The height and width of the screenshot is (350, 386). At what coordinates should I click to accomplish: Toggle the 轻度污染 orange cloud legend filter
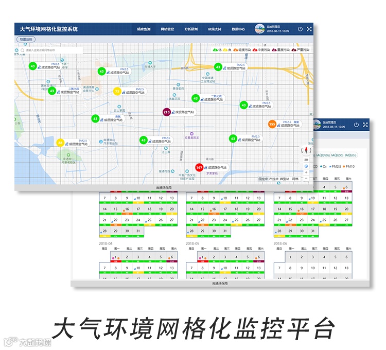click(242, 50)
